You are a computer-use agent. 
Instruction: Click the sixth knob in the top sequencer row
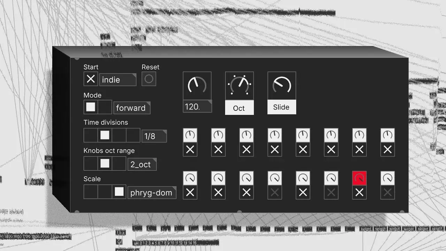tap(331, 135)
